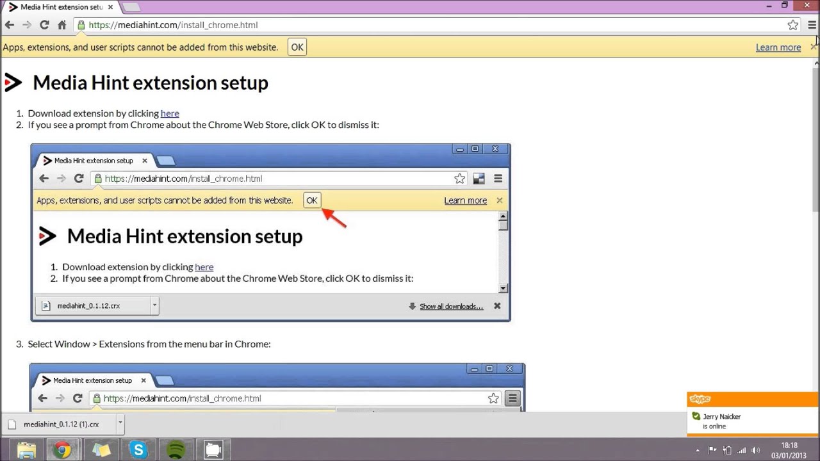
Task: Close the Media Hint extension setup tab
Action: coord(110,7)
